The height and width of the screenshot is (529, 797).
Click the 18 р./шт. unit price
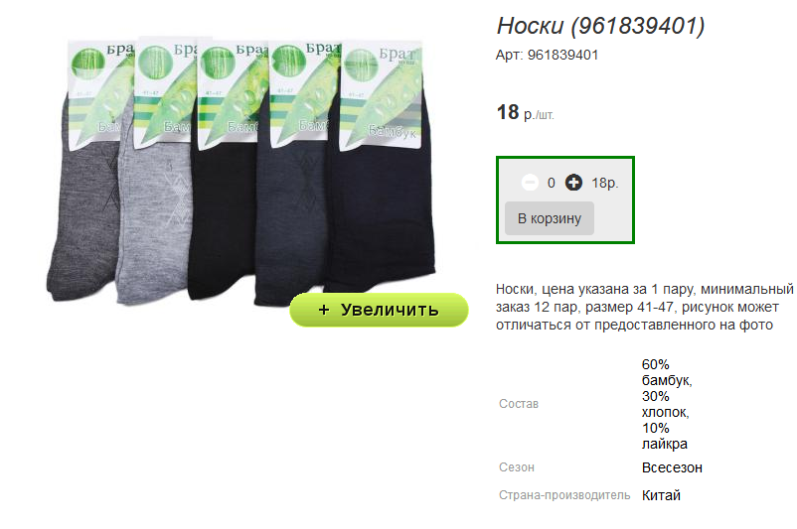click(x=525, y=113)
